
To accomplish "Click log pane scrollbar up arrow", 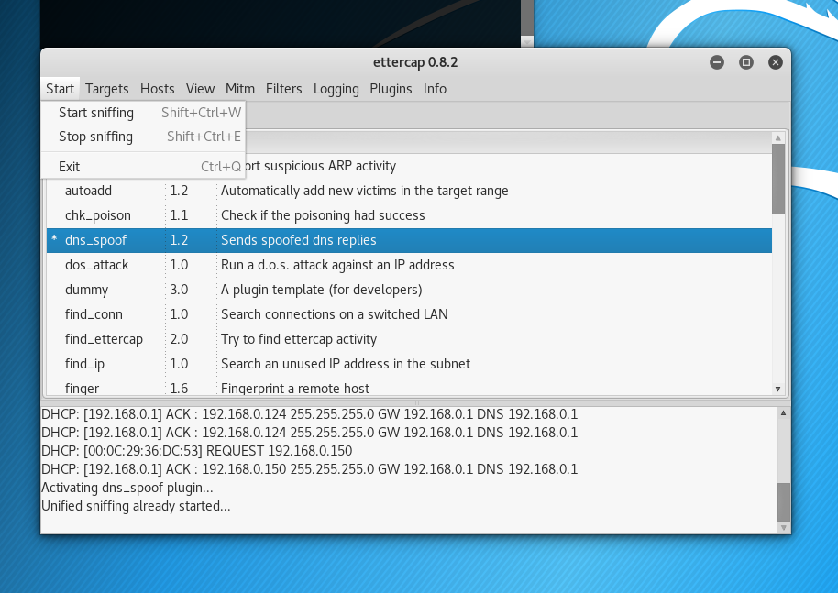I will coord(784,413).
